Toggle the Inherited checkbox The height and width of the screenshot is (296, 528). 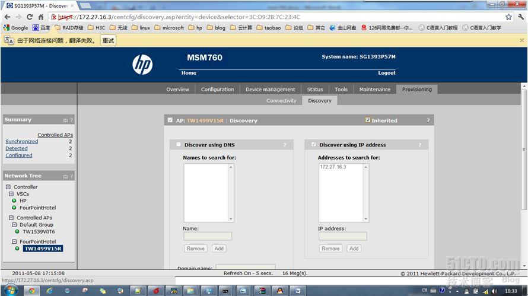point(368,120)
